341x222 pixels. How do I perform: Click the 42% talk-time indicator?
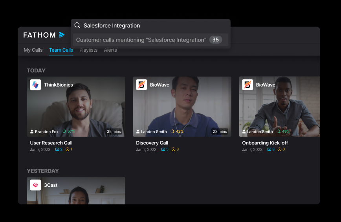point(177,132)
